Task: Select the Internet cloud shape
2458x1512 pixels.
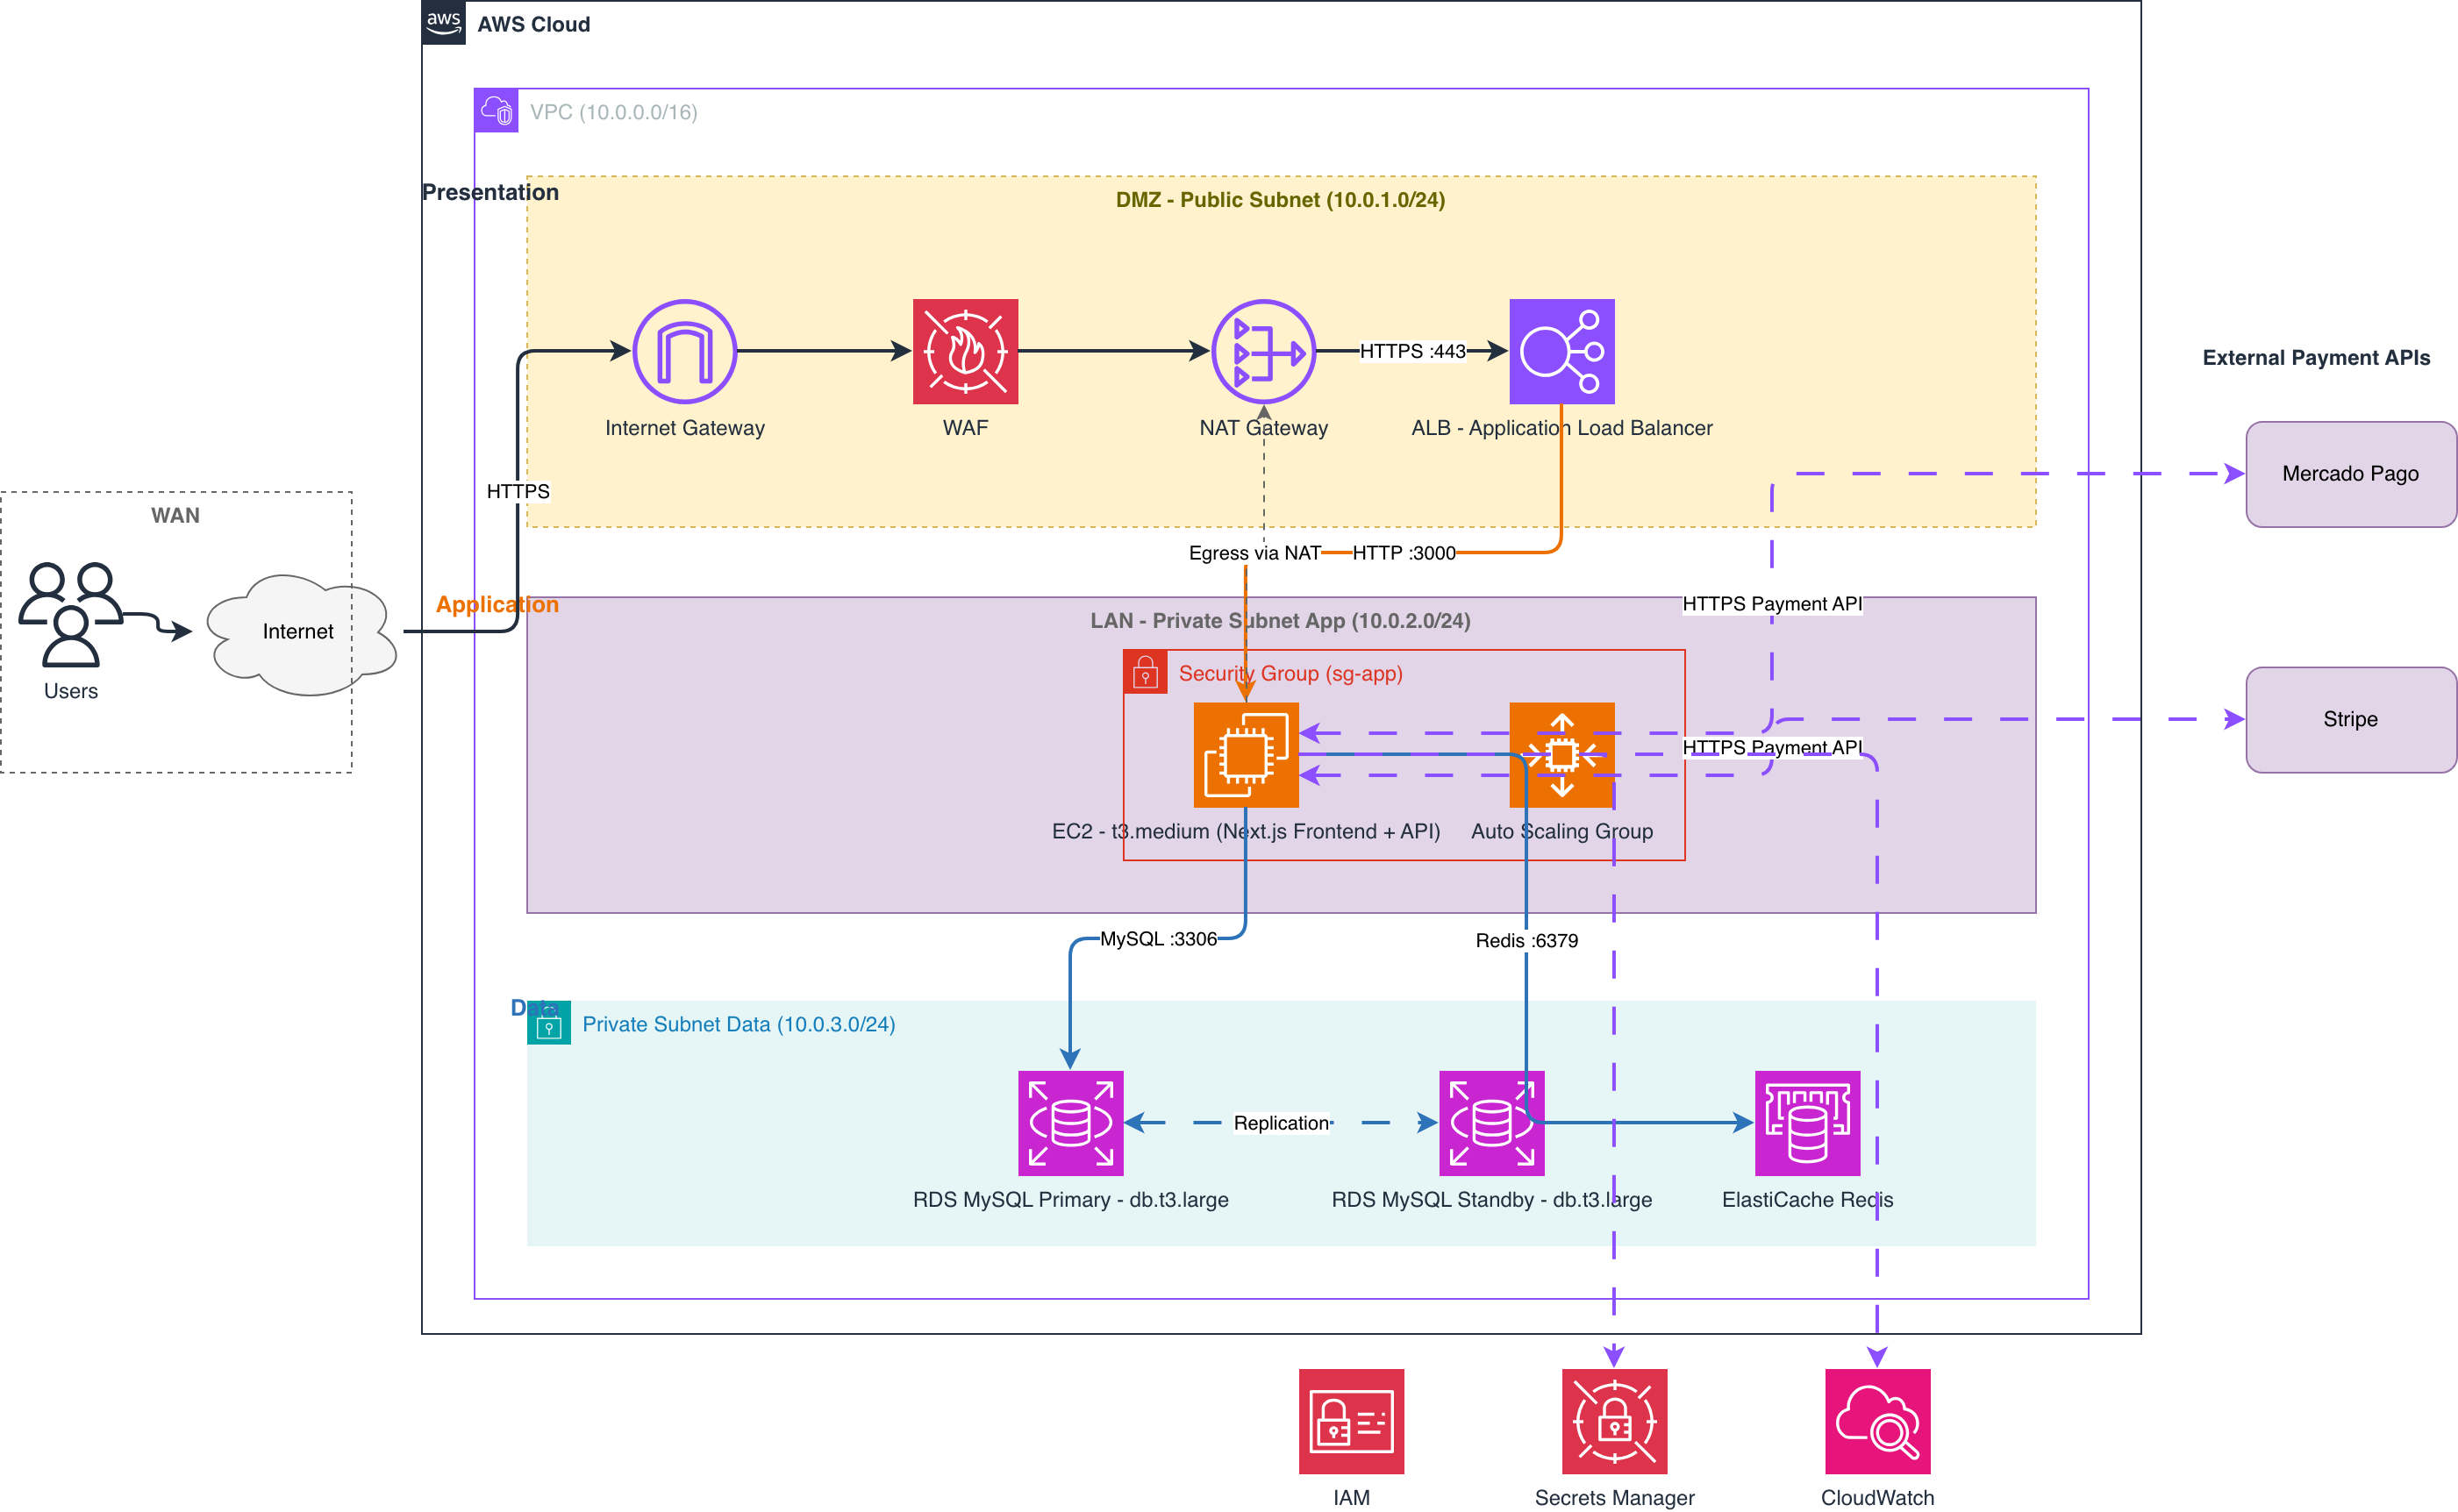Action: [300, 632]
